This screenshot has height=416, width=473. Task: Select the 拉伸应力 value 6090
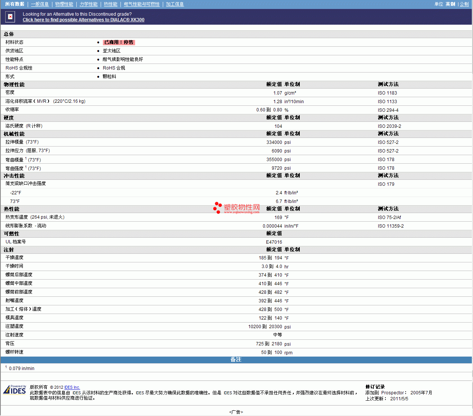coord(277,151)
